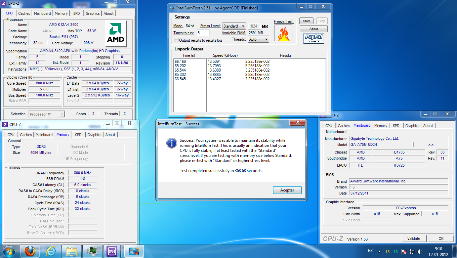Click the Code Name Llano field
This screenshot has height=258, width=457.
point(47,31)
